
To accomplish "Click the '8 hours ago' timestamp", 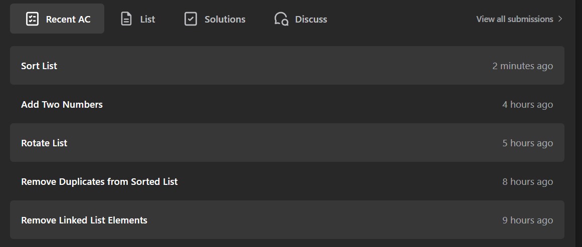I will click(x=527, y=182).
